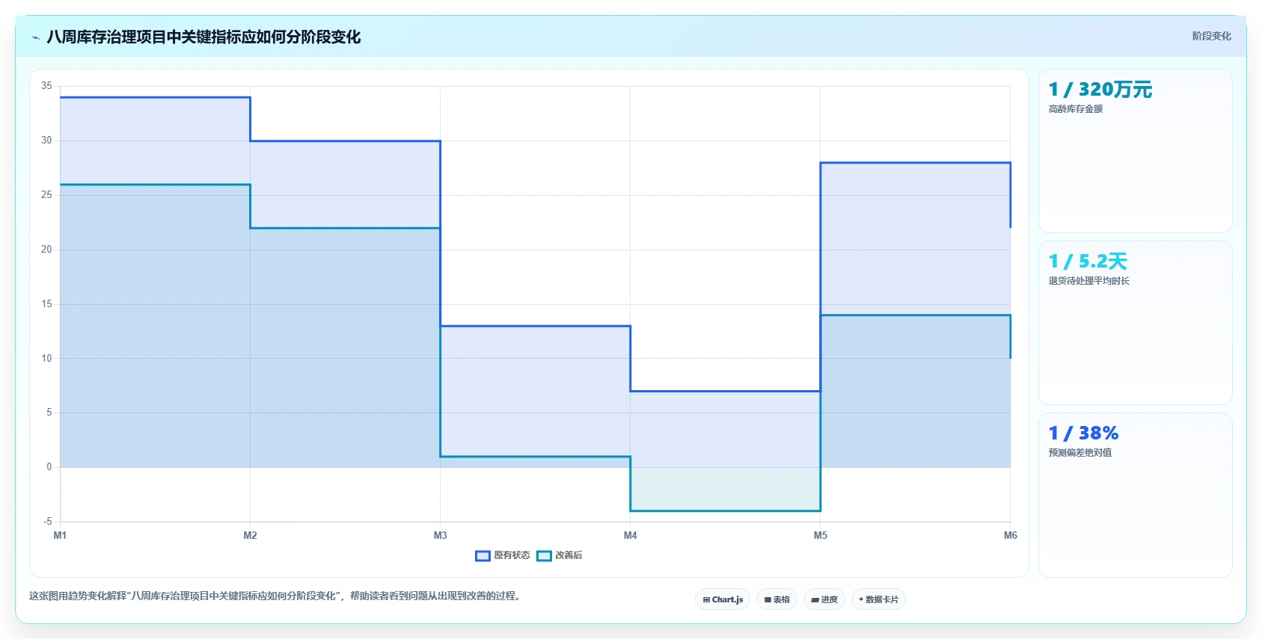Click the 阶段变化 label in the header
Image resolution: width=1262 pixels, height=639 pixels.
1211,36
